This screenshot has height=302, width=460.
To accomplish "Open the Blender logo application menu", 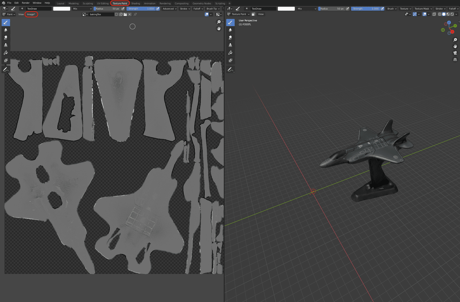I will tap(3, 3).
